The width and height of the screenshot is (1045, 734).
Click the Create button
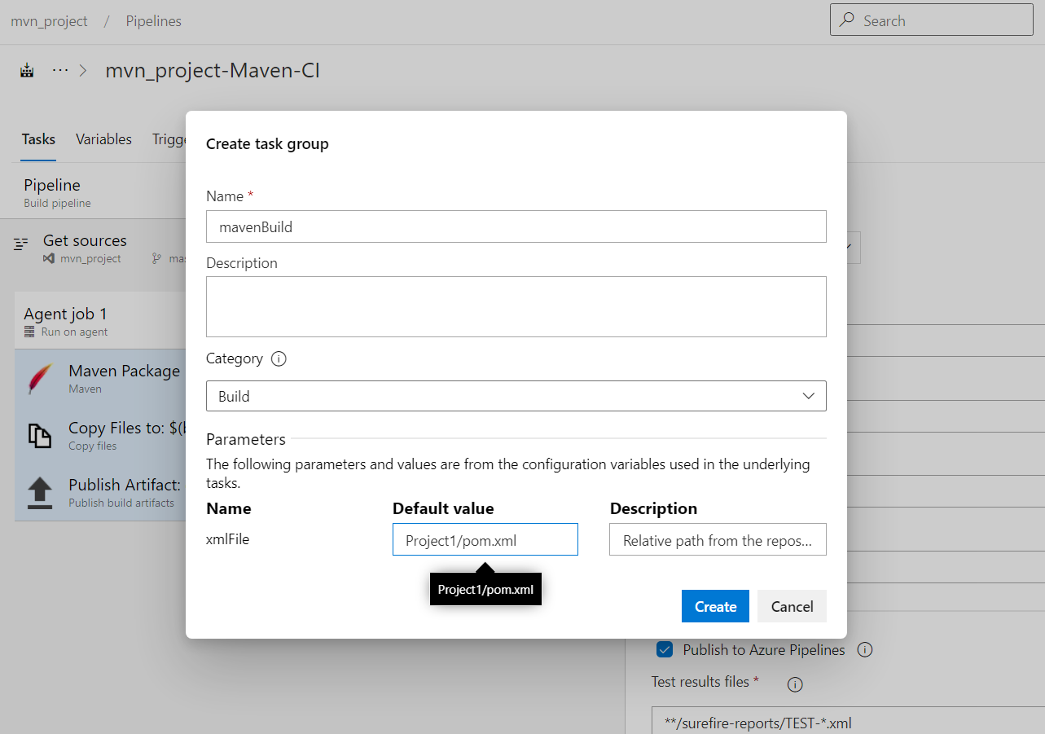715,606
